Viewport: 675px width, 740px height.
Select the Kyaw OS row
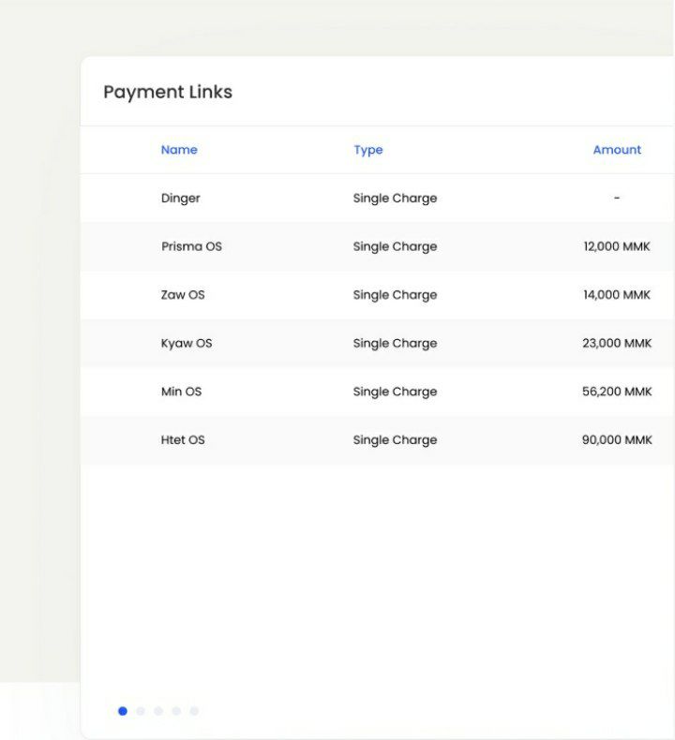[x=377, y=343]
